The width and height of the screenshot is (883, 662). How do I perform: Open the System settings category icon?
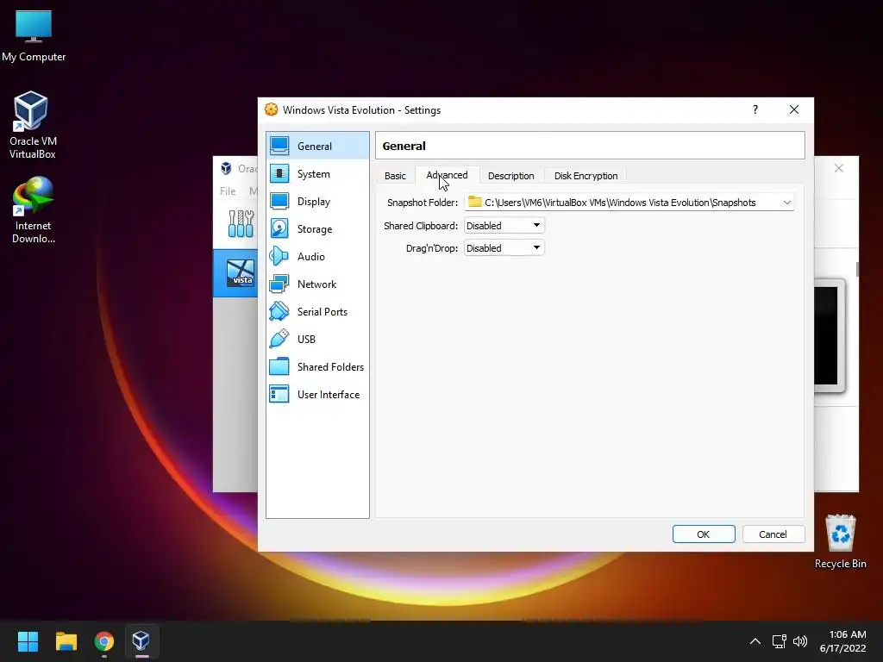click(x=279, y=173)
